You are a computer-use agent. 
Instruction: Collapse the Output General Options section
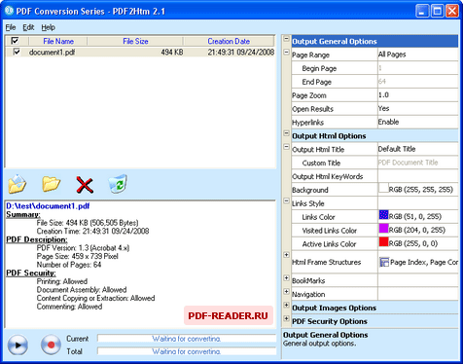[286, 39]
